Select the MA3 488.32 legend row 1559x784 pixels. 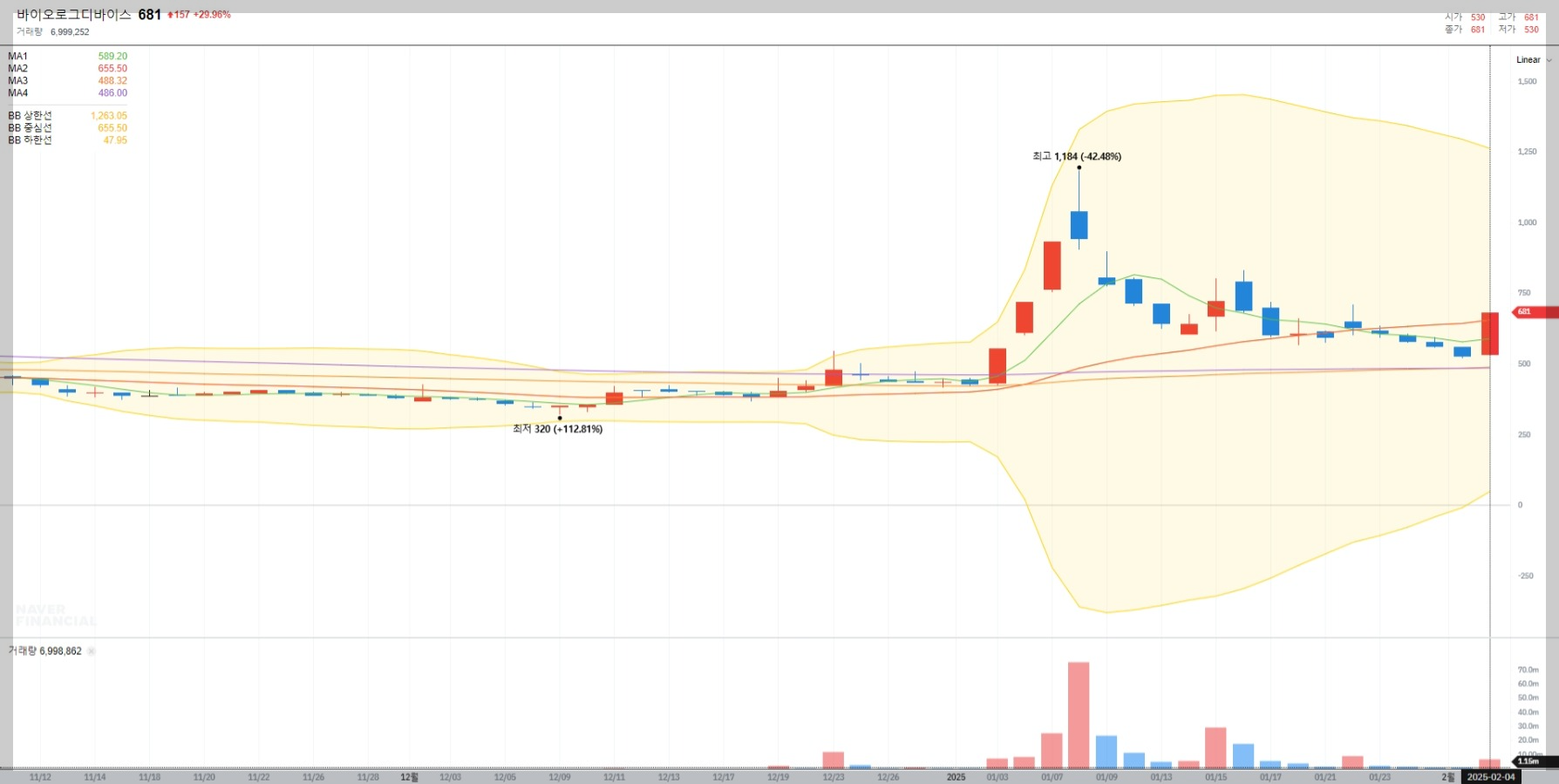[67, 81]
